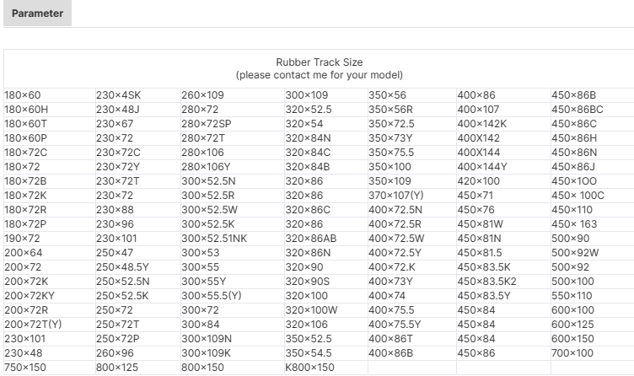Select the 400X142 size entry
This screenshot has width=634, height=376.
(x=503, y=138)
